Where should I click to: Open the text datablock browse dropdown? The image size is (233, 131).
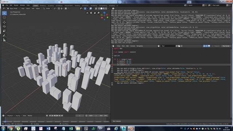click(159, 46)
